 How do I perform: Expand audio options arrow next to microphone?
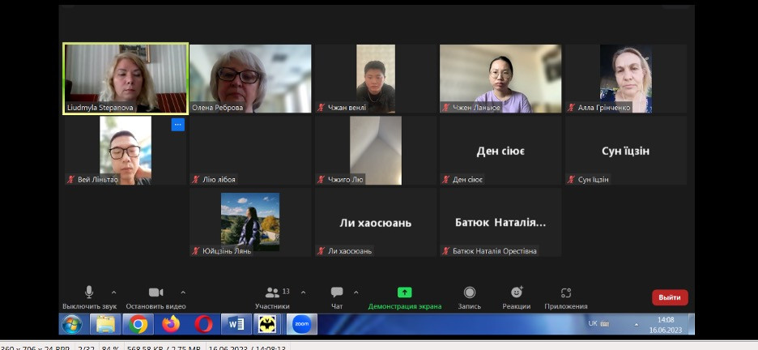(113, 292)
